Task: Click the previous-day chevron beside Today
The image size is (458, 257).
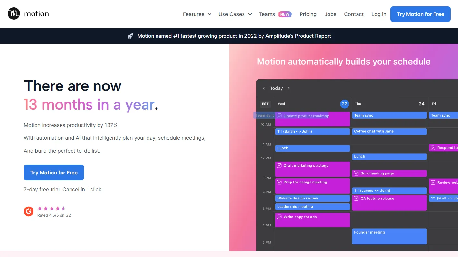Action: click(264, 88)
